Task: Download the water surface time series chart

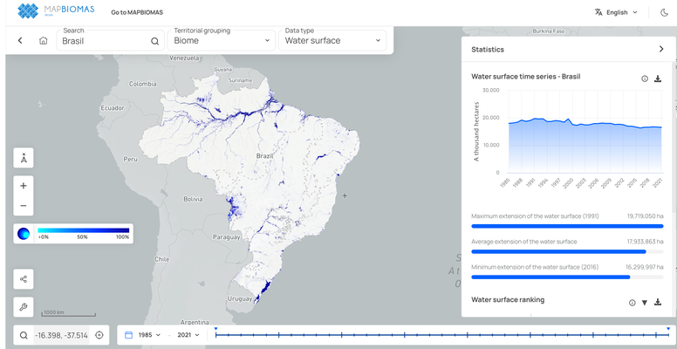Action: tap(658, 79)
